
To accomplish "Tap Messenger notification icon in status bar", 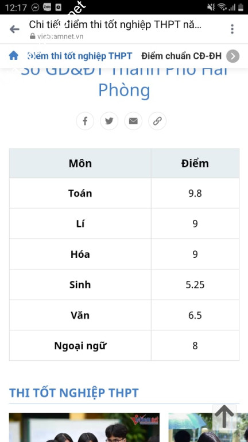I will tap(35, 7).
